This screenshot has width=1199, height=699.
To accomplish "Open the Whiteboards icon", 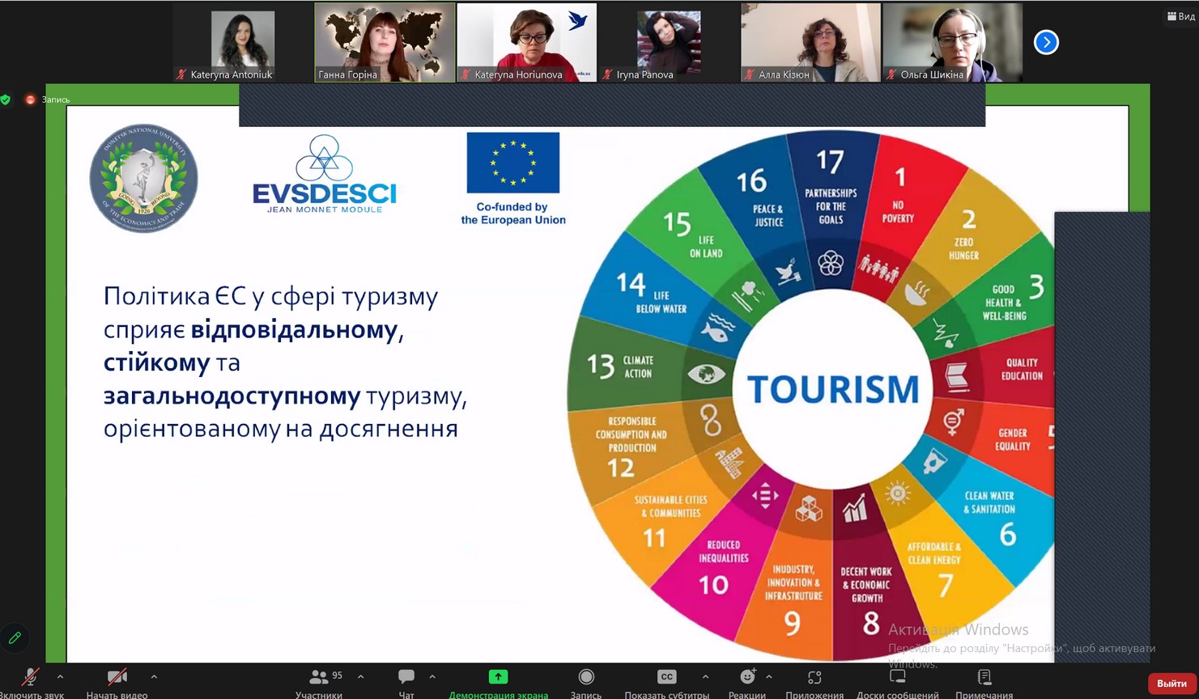I will [898, 677].
